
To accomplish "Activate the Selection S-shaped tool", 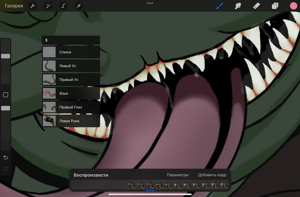I will tap(63, 6).
